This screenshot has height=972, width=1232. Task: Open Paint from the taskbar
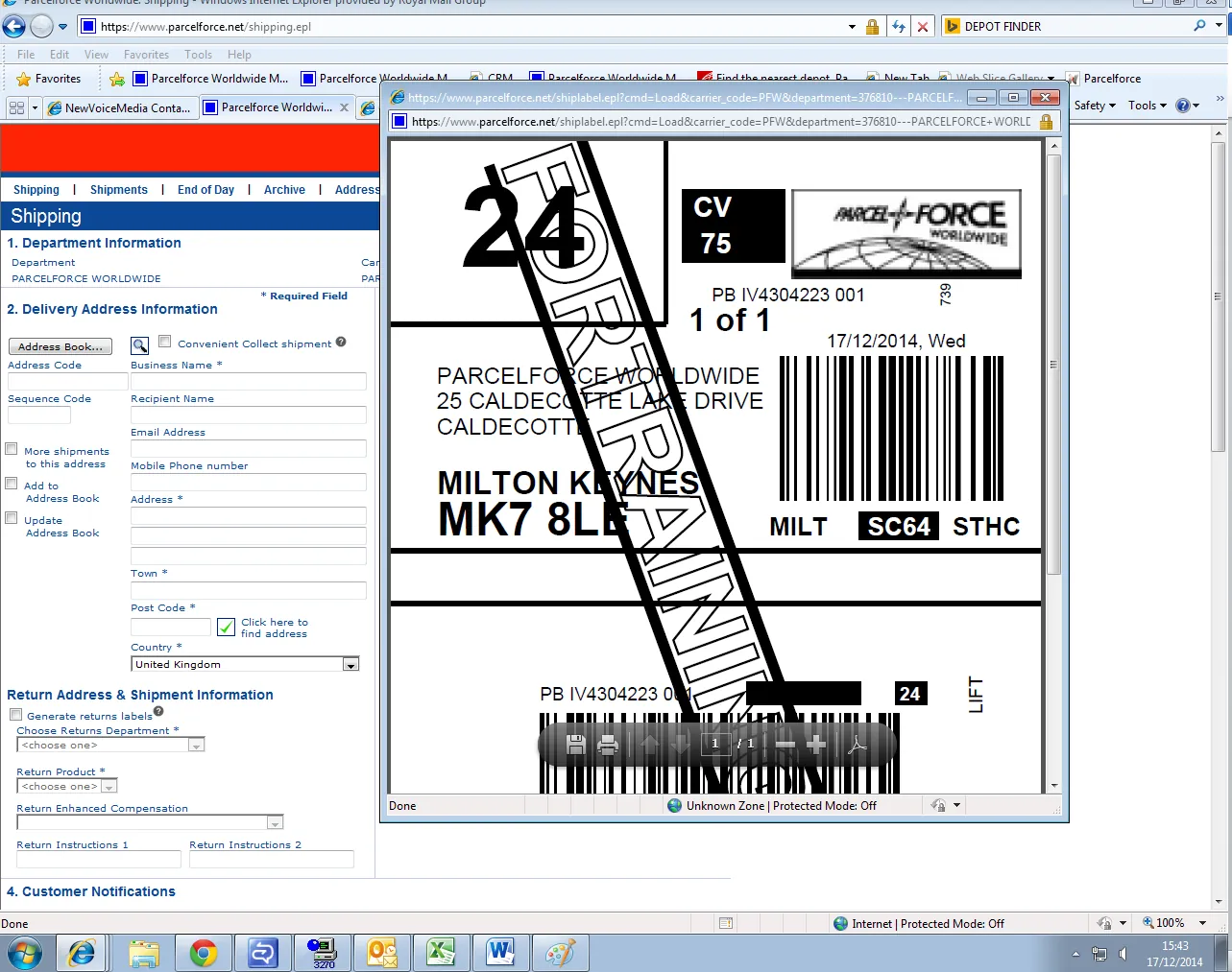560,953
